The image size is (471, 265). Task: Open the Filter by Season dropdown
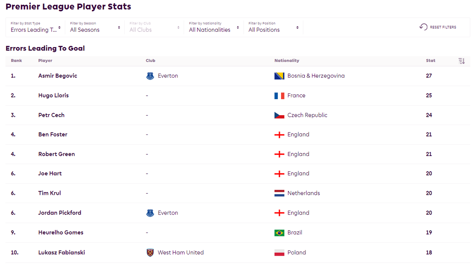95,27
